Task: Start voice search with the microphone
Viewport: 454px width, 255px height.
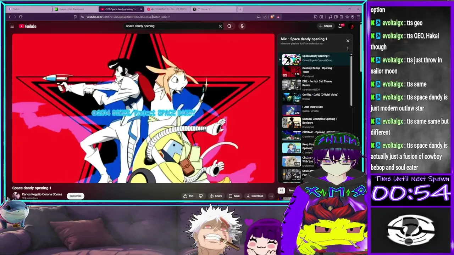Action: pos(242,26)
